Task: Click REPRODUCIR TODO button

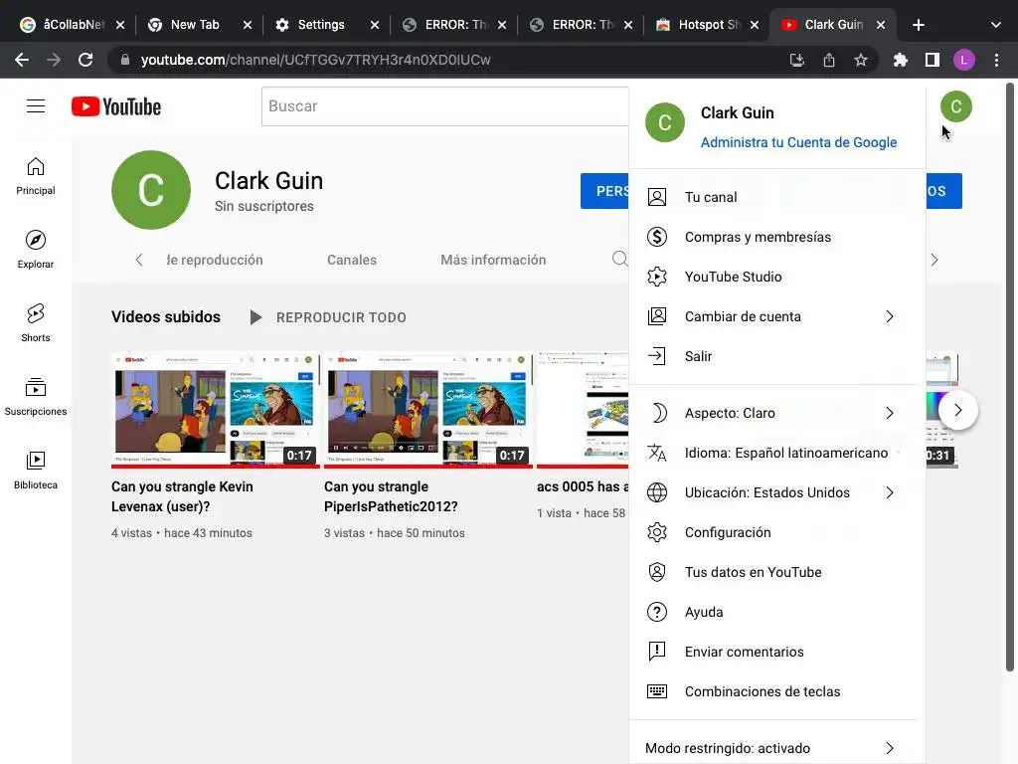Action: [x=328, y=317]
